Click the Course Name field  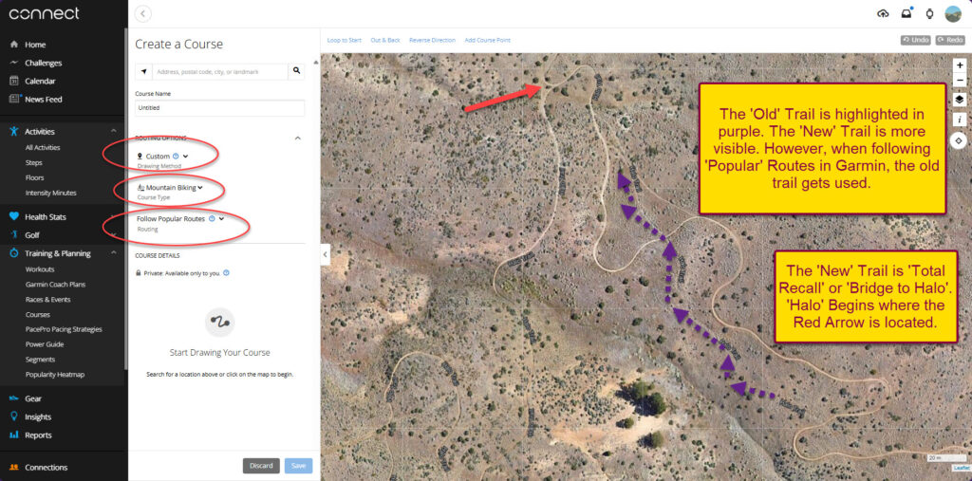tap(220, 108)
